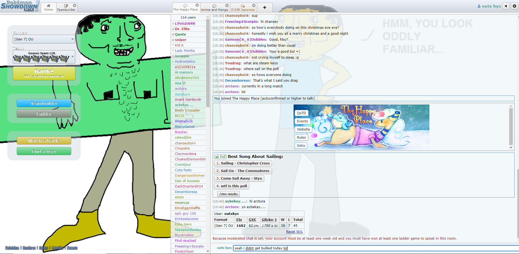
Task: Switch to The Happy Place tab
Action: 185,8
